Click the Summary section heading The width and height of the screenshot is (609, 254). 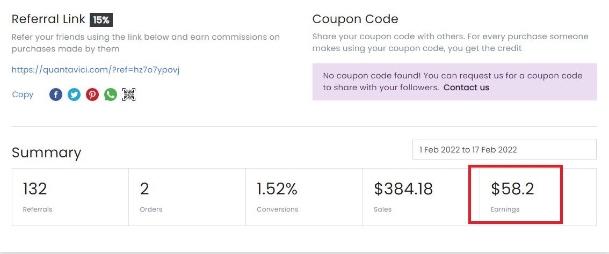(x=46, y=153)
